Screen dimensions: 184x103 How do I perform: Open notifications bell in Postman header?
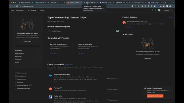156,10
